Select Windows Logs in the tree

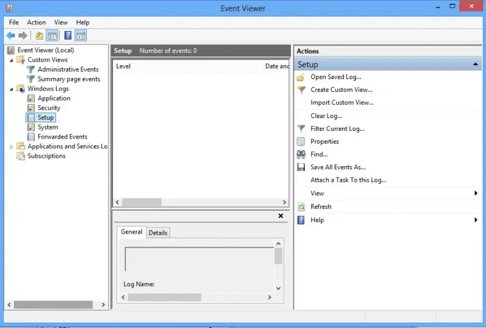click(x=48, y=89)
